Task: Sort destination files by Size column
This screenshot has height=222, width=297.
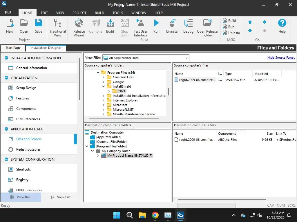Action: tap(260, 134)
